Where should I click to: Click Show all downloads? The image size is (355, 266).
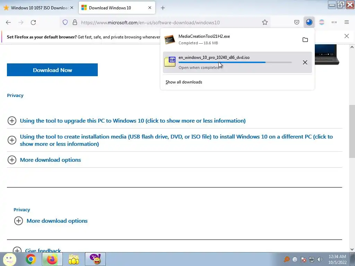point(184,82)
